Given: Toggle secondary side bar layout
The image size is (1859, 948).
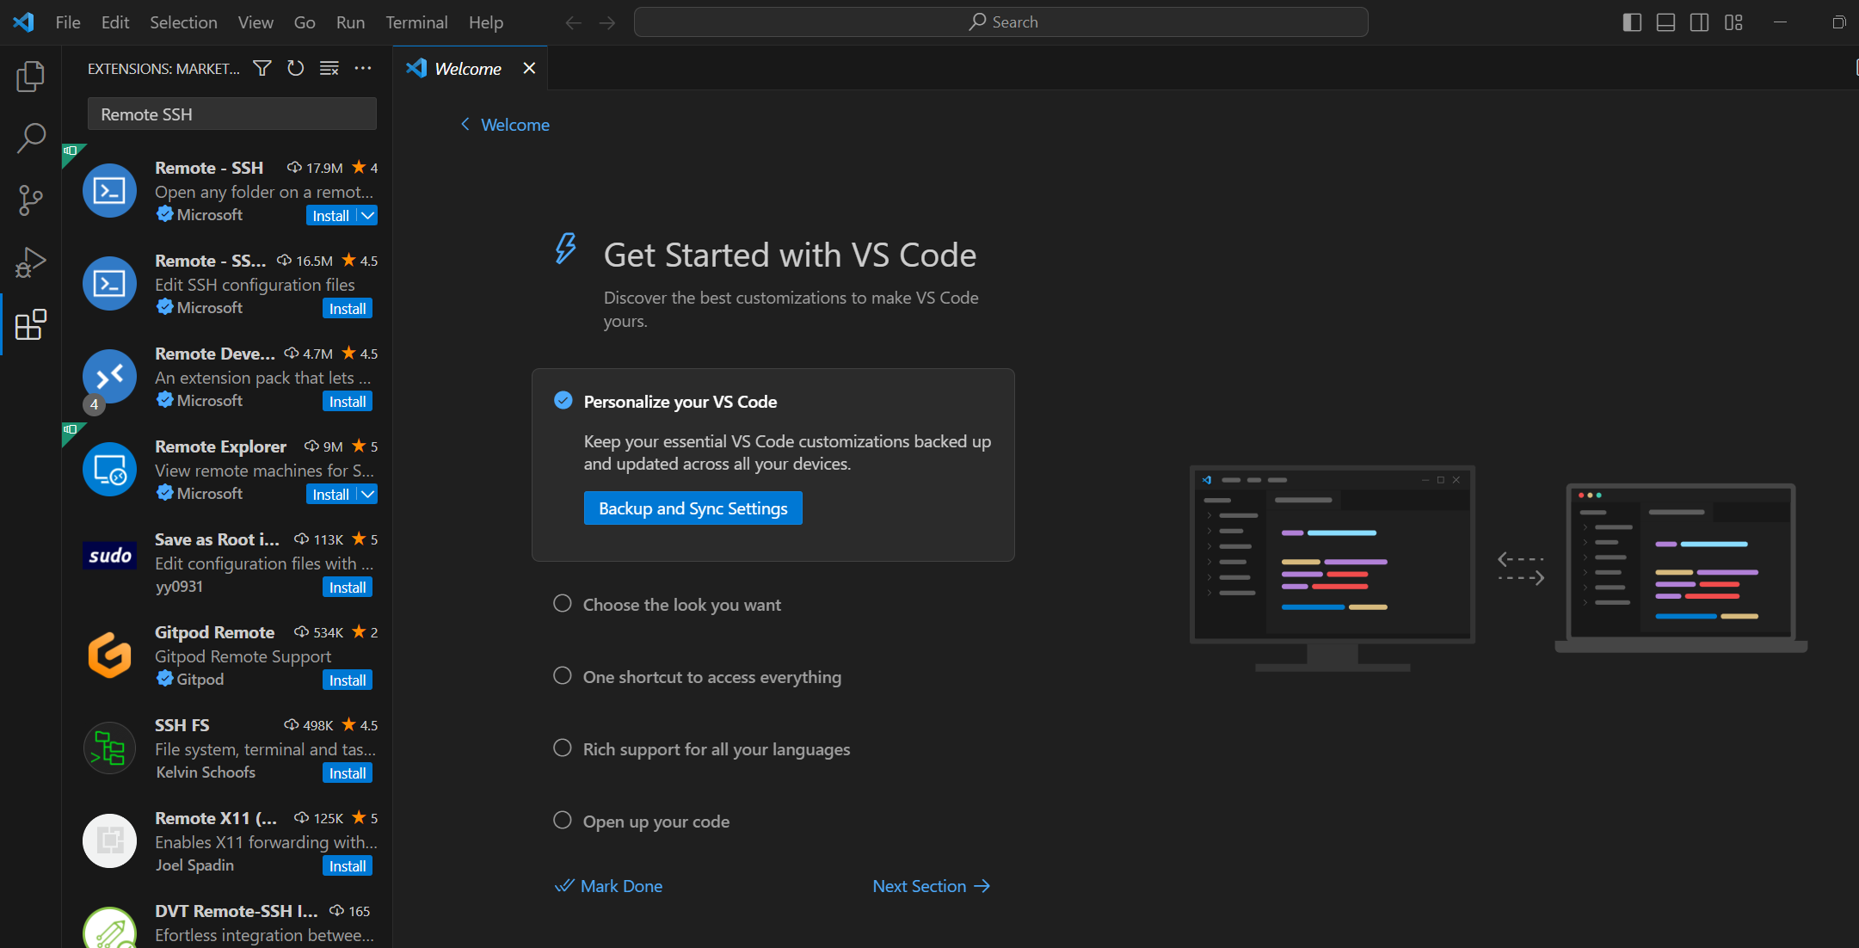Looking at the screenshot, I should [x=1699, y=22].
